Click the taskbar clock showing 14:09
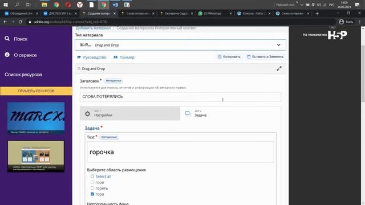 [x=344, y=5]
